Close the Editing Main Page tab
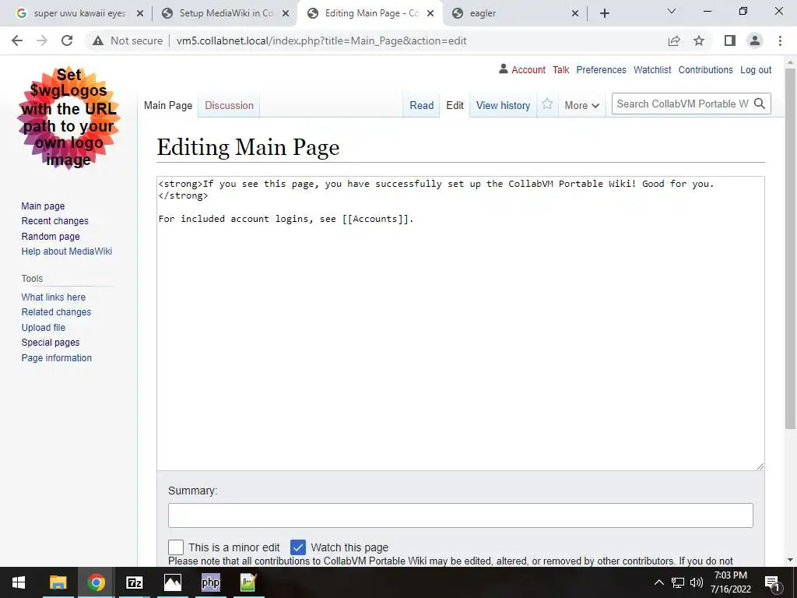 coord(430,13)
